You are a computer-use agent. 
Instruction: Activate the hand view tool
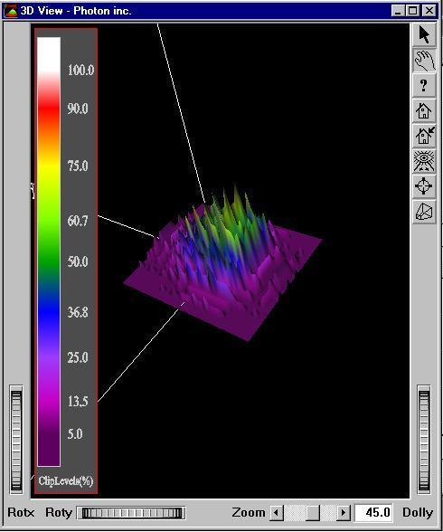tap(424, 60)
